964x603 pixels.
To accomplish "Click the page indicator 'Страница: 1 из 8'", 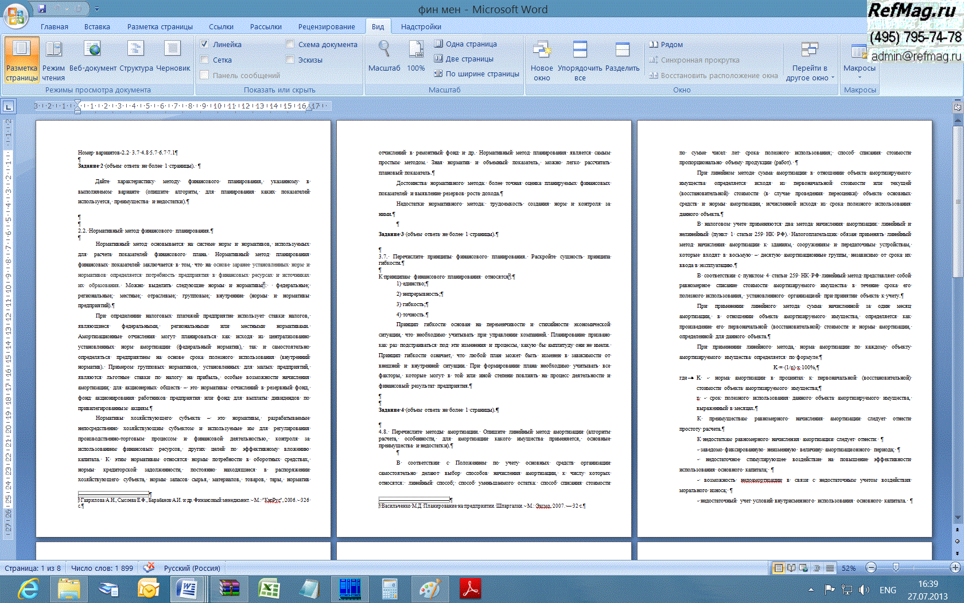I will click(33, 568).
